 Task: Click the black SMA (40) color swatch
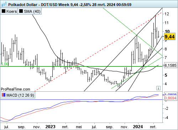point(21,11)
